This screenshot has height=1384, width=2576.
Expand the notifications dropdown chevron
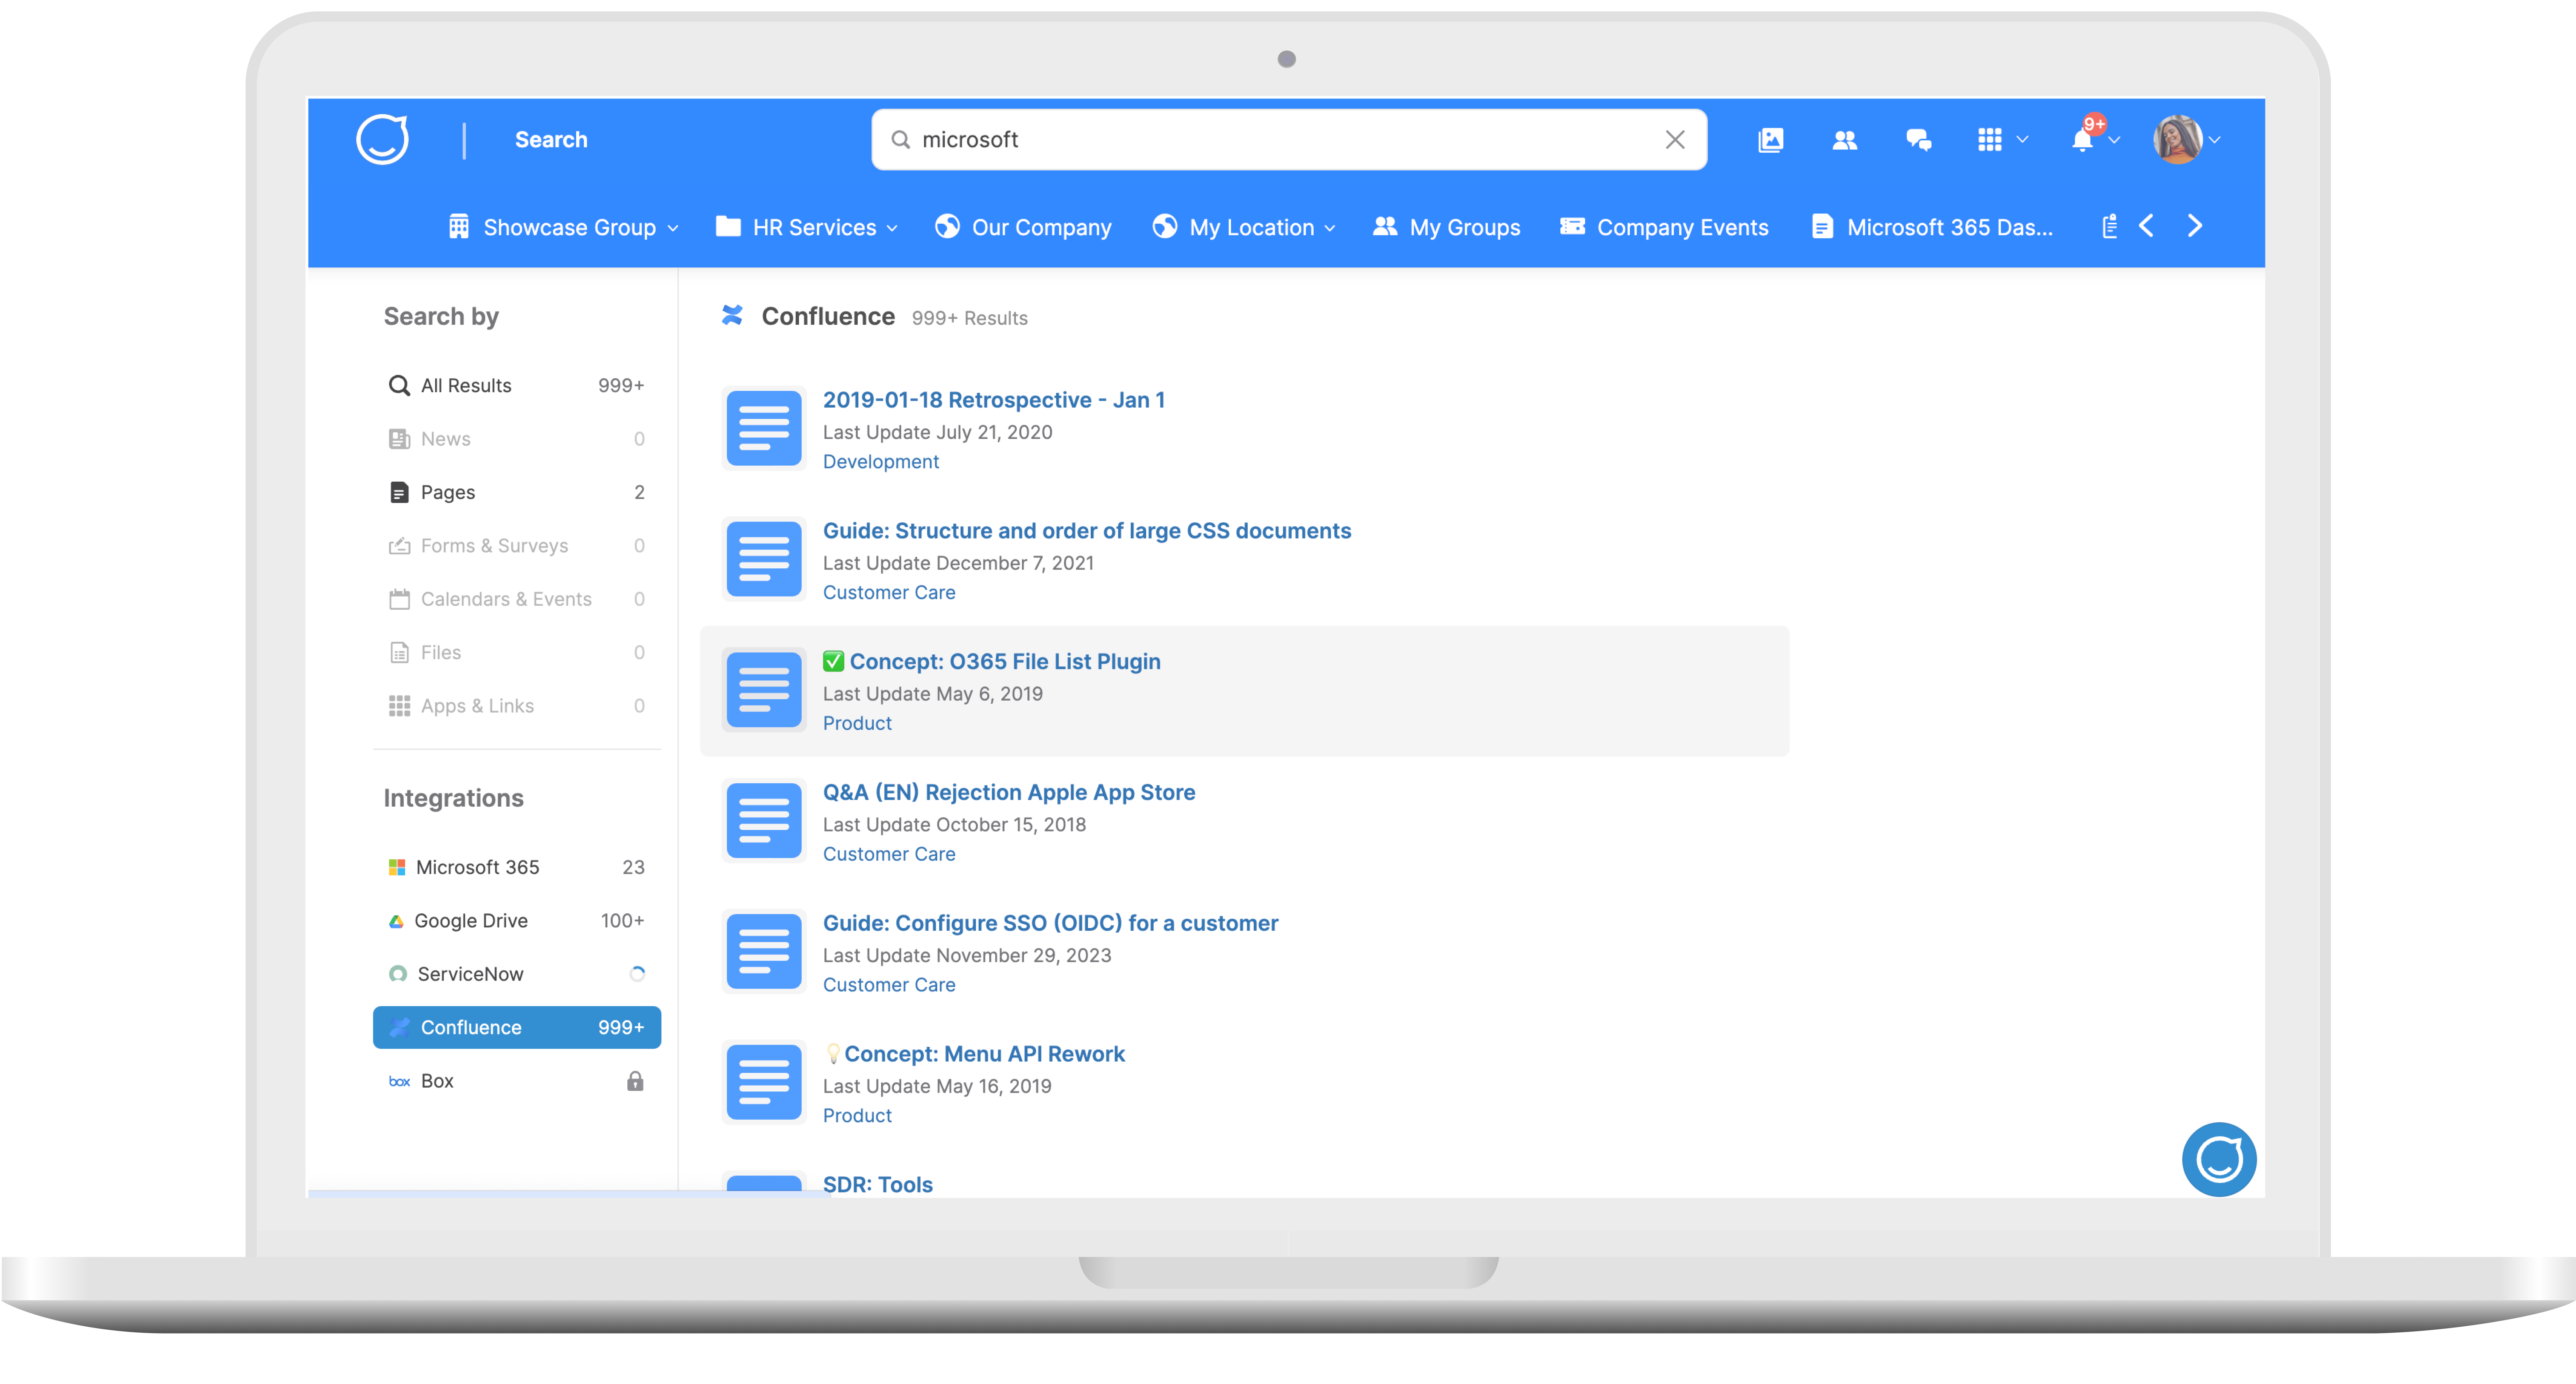click(2114, 140)
